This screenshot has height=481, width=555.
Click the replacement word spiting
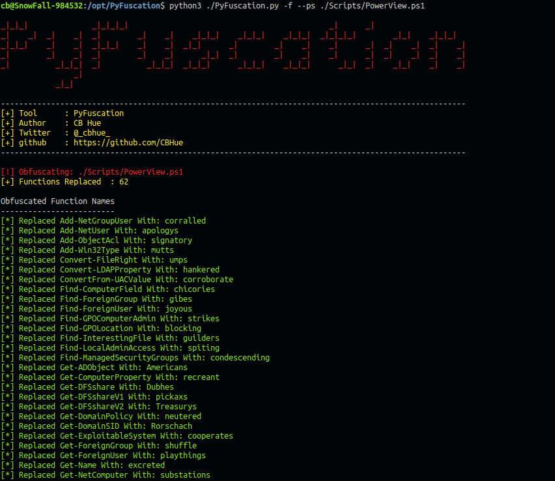tap(203, 348)
